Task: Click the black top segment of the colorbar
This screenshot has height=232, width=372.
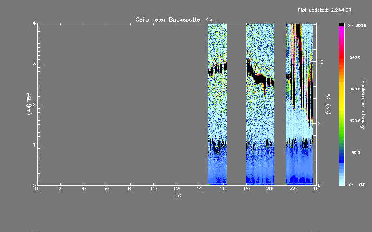Action: coord(341,25)
